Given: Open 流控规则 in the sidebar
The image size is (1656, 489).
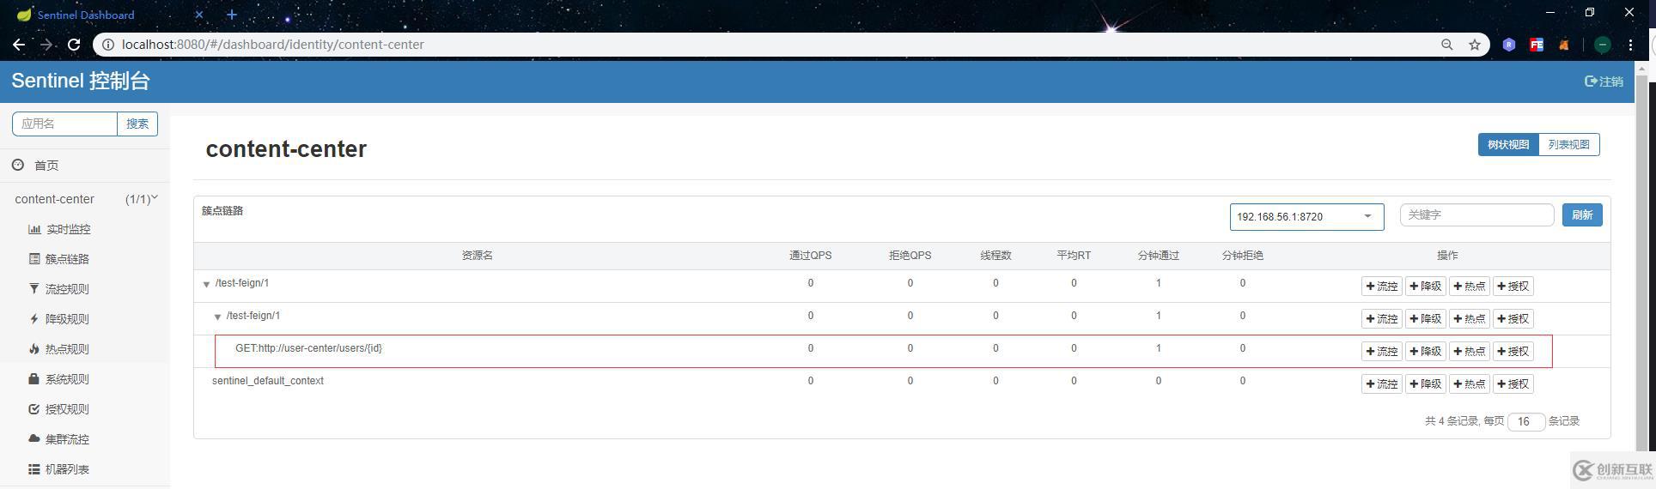Looking at the screenshot, I should point(59,289).
